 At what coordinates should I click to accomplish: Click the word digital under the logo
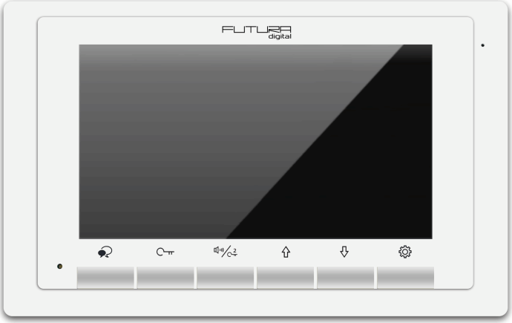[x=280, y=36]
